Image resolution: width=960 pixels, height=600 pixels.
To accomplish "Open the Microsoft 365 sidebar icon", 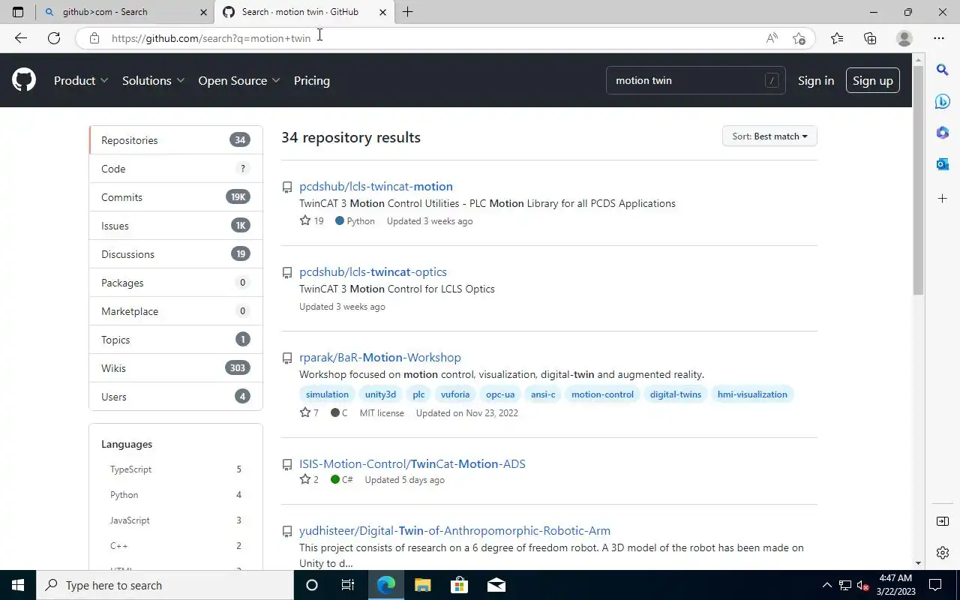I will (x=943, y=133).
